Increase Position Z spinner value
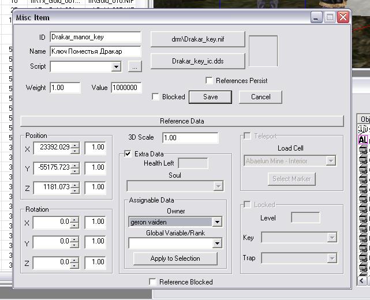Image resolution: width=370 pixels, height=300 pixels. click(x=74, y=184)
